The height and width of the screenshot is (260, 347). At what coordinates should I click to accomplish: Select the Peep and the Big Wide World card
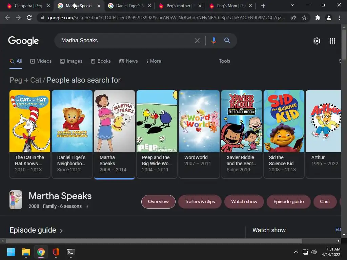(157, 134)
